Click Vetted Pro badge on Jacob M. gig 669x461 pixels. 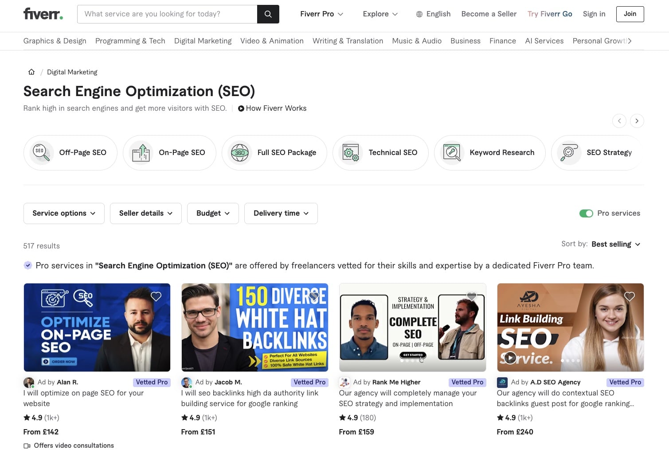(x=309, y=382)
